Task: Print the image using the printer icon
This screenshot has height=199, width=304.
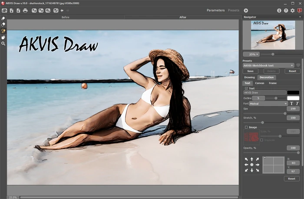Action: pyautogui.click(x=25, y=10)
